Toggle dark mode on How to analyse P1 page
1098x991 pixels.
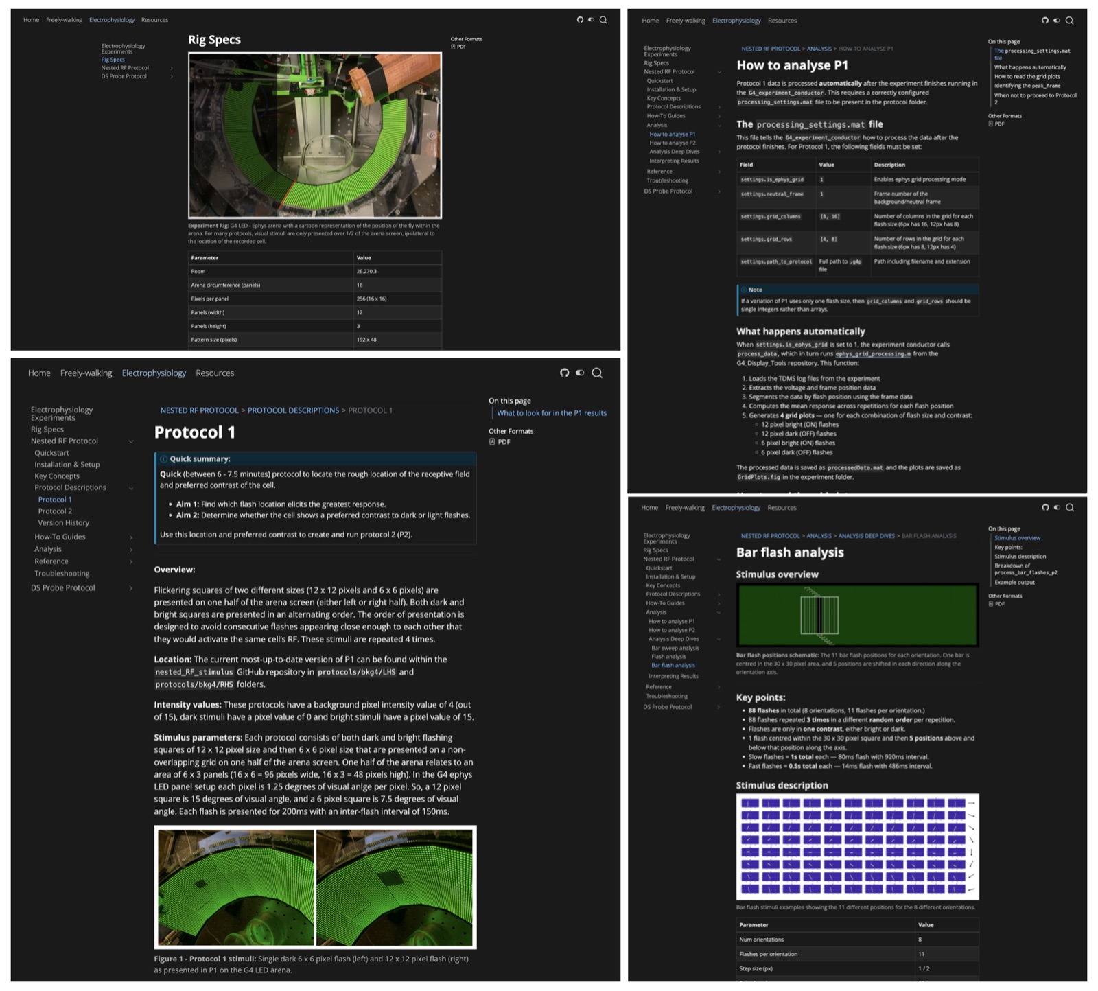point(1057,21)
